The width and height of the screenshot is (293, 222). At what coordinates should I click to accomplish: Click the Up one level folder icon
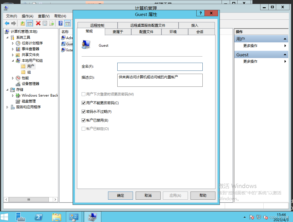pos(23,23)
